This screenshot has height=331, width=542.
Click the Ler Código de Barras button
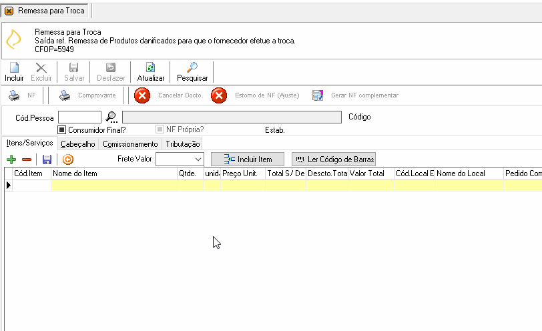[x=334, y=159]
